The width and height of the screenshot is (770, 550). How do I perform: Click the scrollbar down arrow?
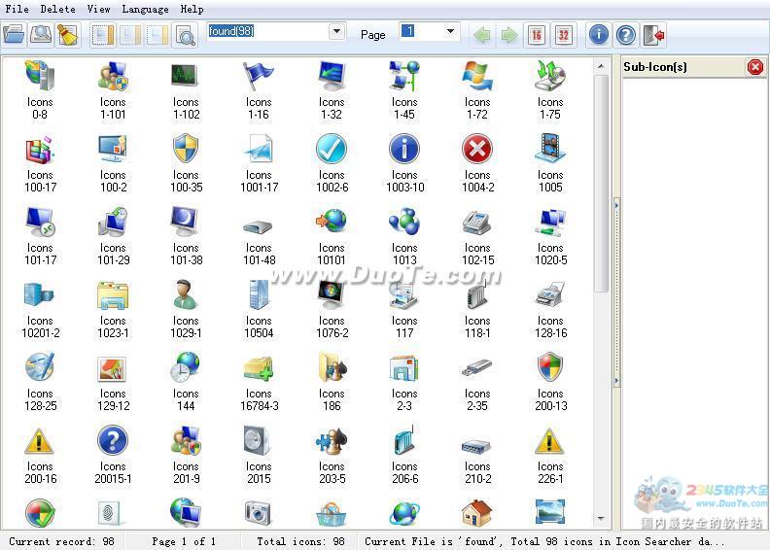pyautogui.click(x=601, y=518)
